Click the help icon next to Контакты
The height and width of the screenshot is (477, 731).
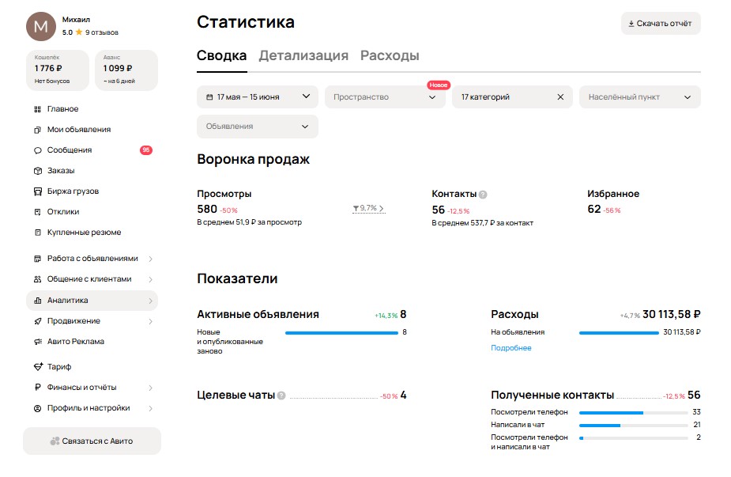click(x=483, y=195)
